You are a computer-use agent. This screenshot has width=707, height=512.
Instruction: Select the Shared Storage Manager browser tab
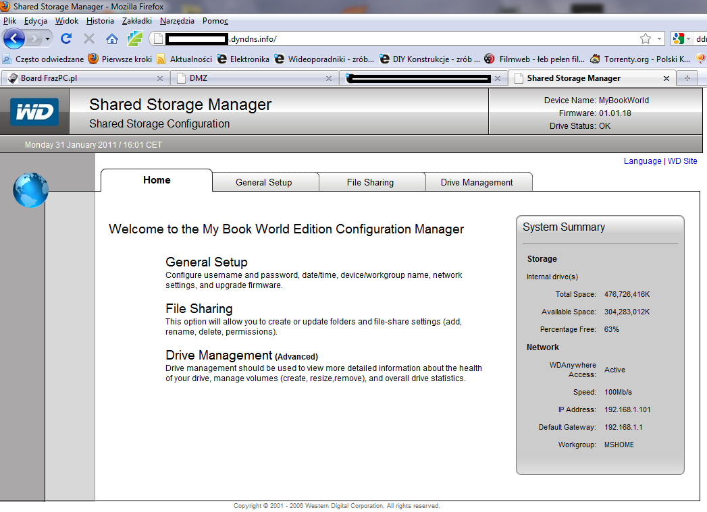pos(592,78)
